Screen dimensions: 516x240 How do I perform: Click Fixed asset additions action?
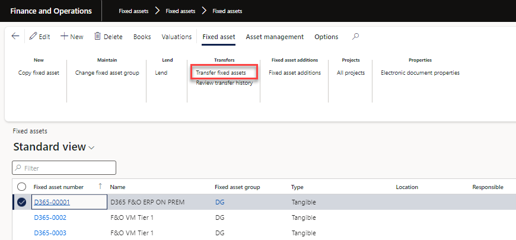click(295, 73)
